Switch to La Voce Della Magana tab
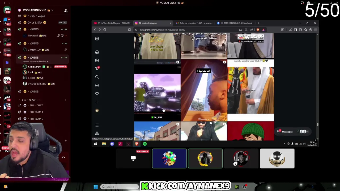 pos(112,23)
